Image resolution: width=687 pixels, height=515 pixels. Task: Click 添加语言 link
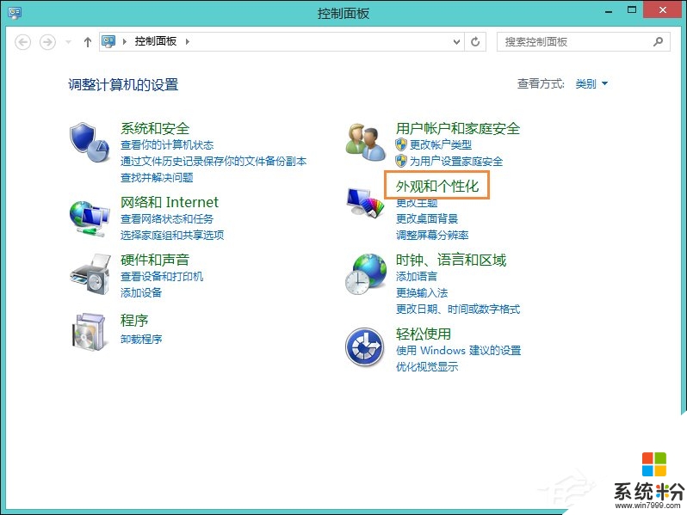[x=417, y=277]
